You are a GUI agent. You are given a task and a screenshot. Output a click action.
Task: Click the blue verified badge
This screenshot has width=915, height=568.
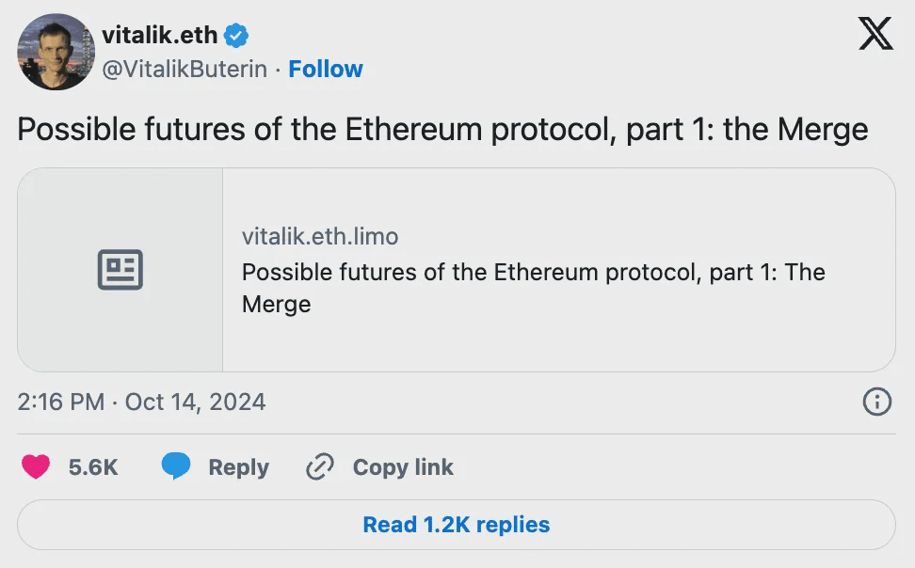(236, 36)
